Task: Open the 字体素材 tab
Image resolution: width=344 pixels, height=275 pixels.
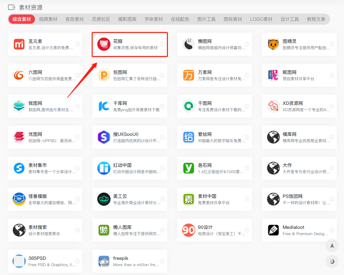Action: 154,19
